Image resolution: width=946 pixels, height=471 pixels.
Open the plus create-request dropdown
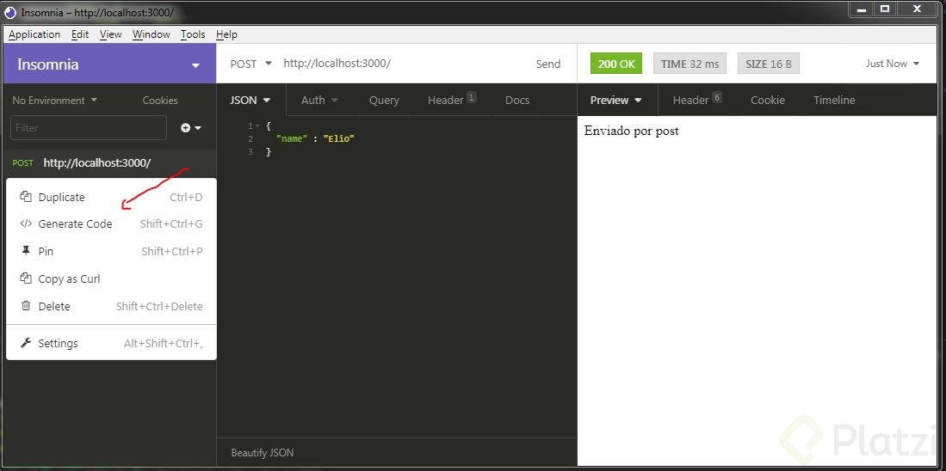(190, 128)
